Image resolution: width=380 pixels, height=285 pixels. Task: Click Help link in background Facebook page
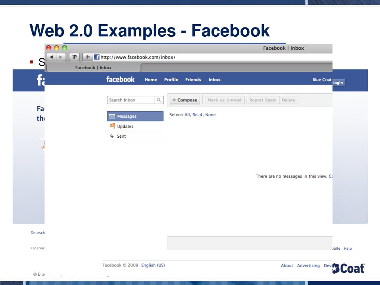click(347, 248)
